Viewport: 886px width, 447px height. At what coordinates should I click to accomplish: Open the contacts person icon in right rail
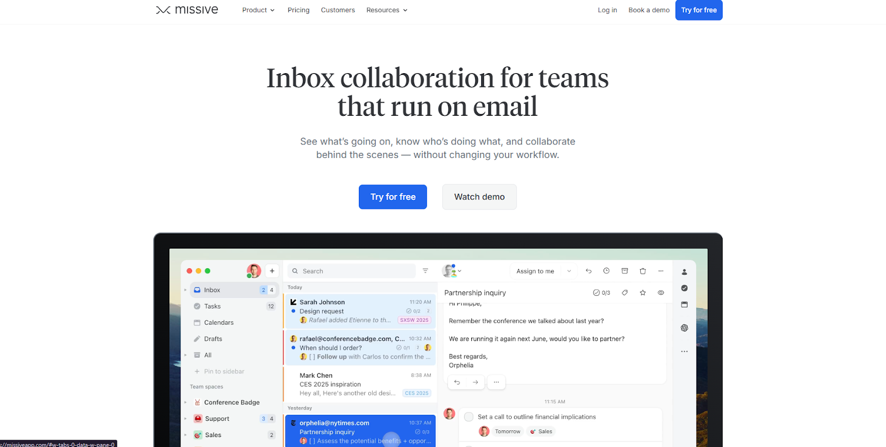click(684, 272)
